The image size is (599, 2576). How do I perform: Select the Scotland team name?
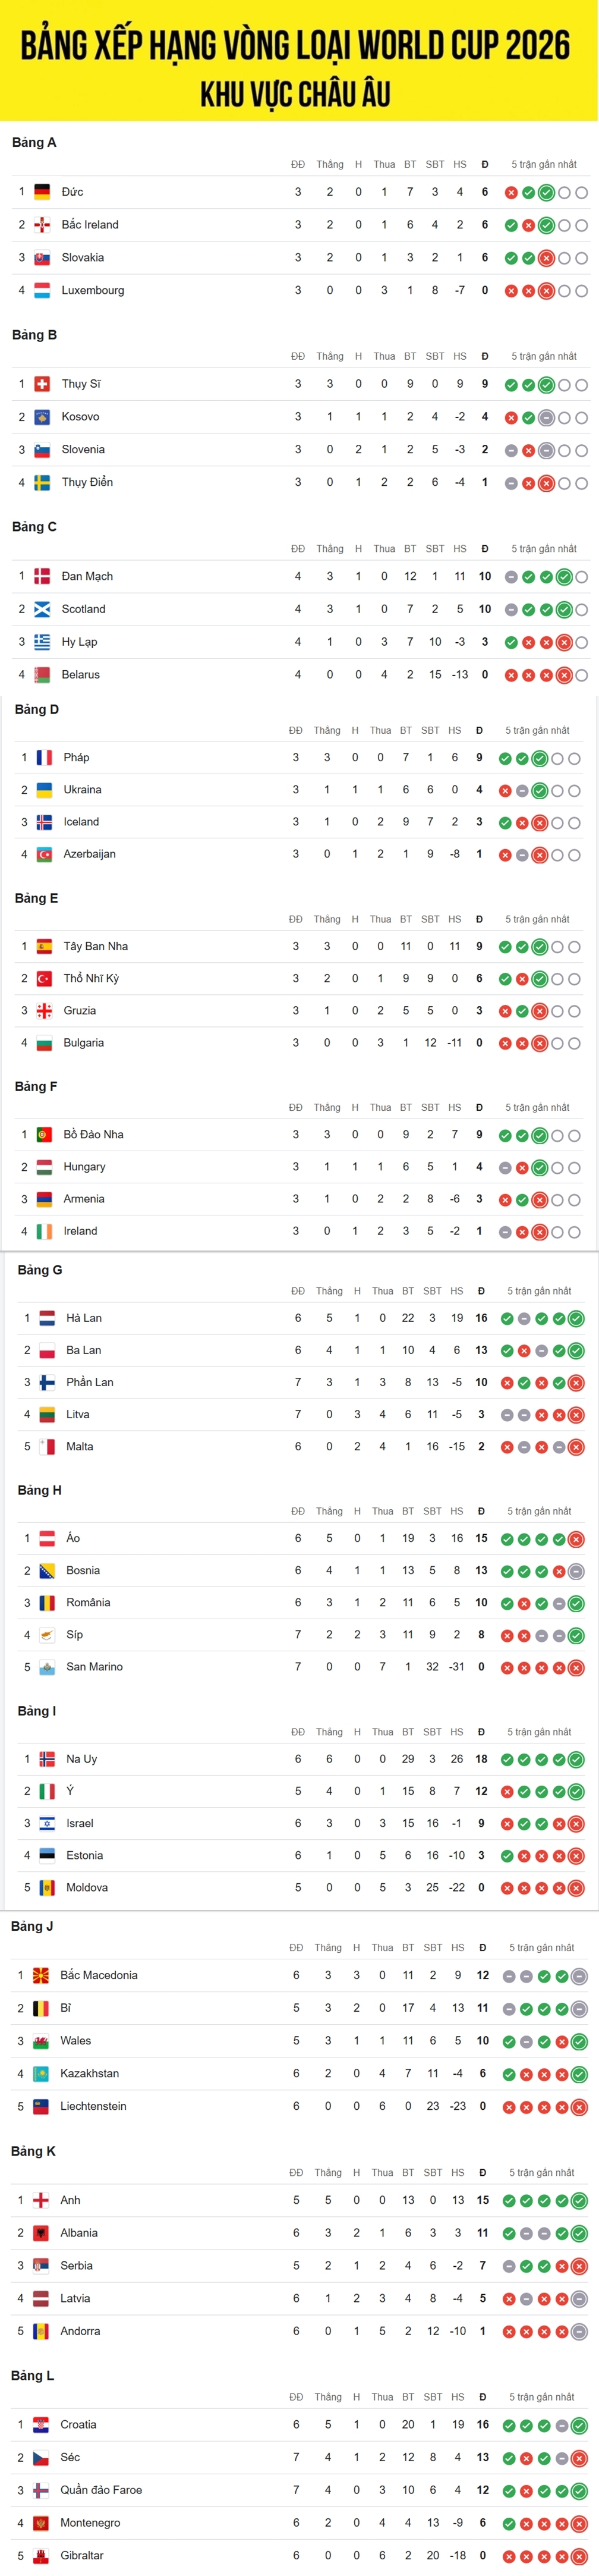[x=83, y=609]
